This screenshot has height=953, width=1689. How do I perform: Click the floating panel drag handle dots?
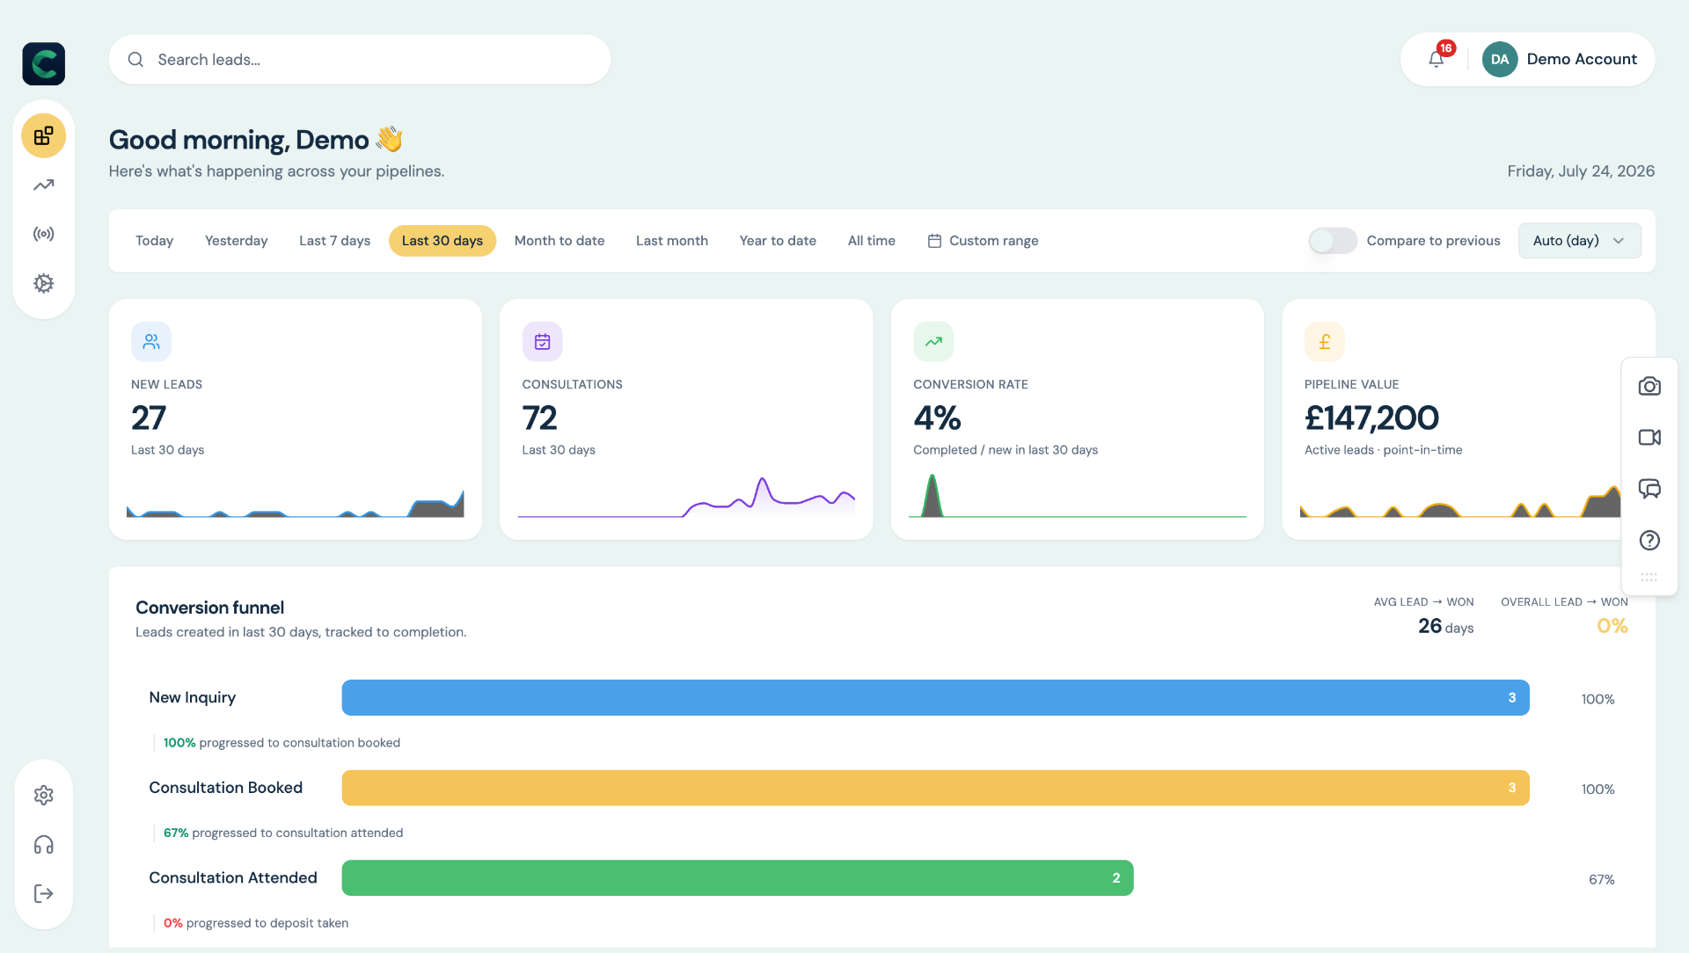[1649, 578]
